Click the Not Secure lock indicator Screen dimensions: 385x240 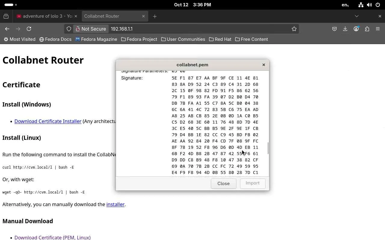tap(91, 29)
